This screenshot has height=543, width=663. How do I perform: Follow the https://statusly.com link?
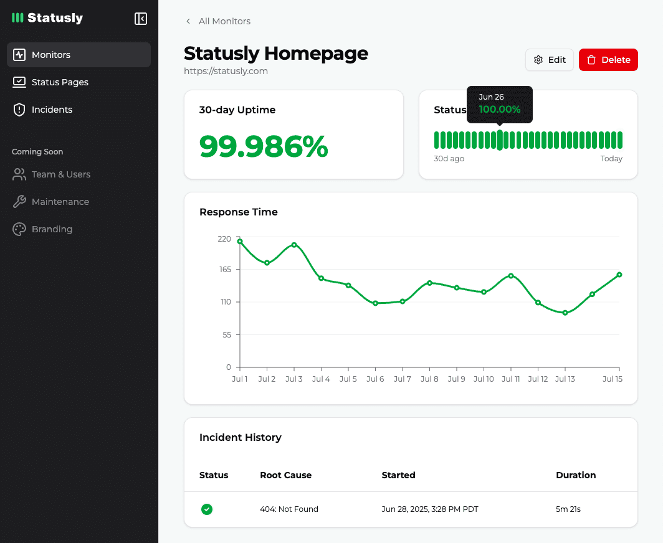point(226,70)
